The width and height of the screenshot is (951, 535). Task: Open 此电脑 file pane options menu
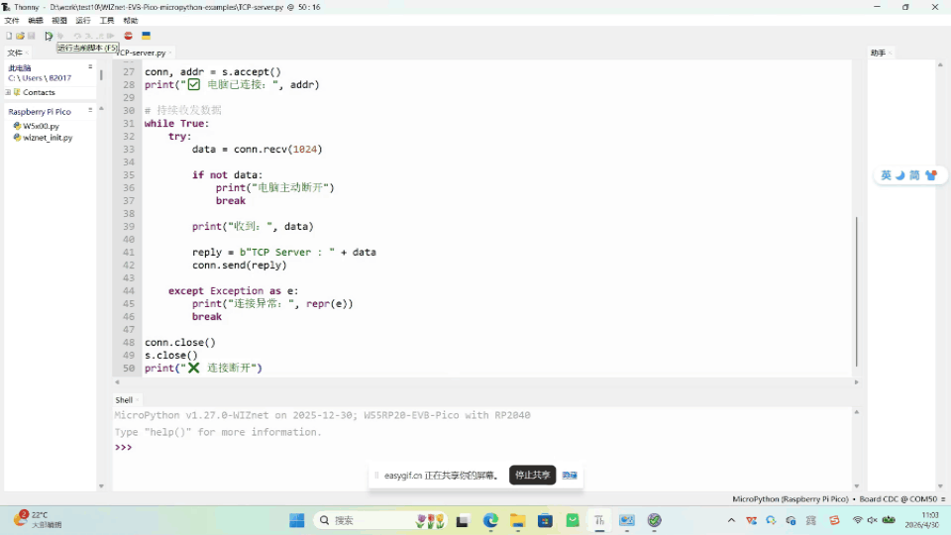pos(90,66)
